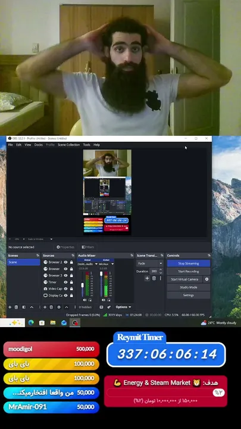
Task: Open the Edit menu
Action: point(18,145)
